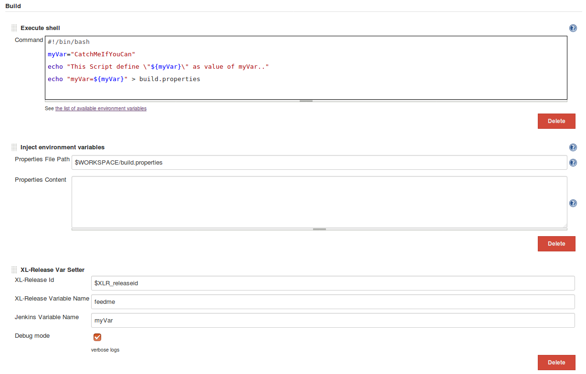
Task: Click the Properties Content resize grip bar
Action: coord(319,229)
